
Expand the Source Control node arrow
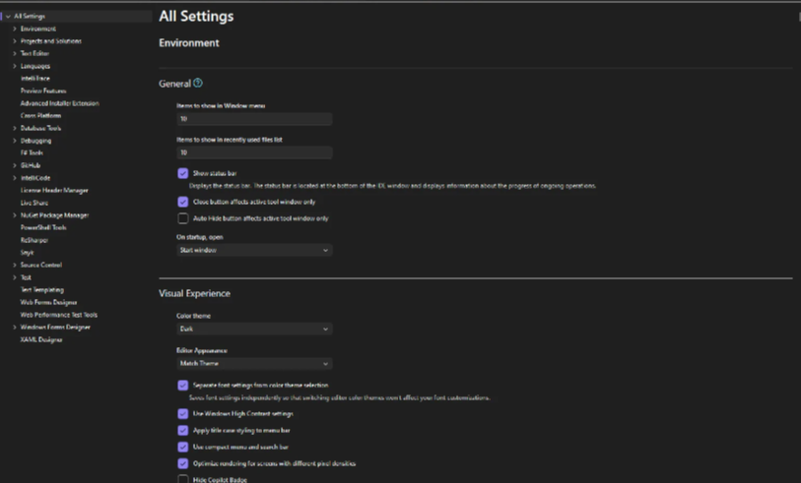tap(15, 265)
